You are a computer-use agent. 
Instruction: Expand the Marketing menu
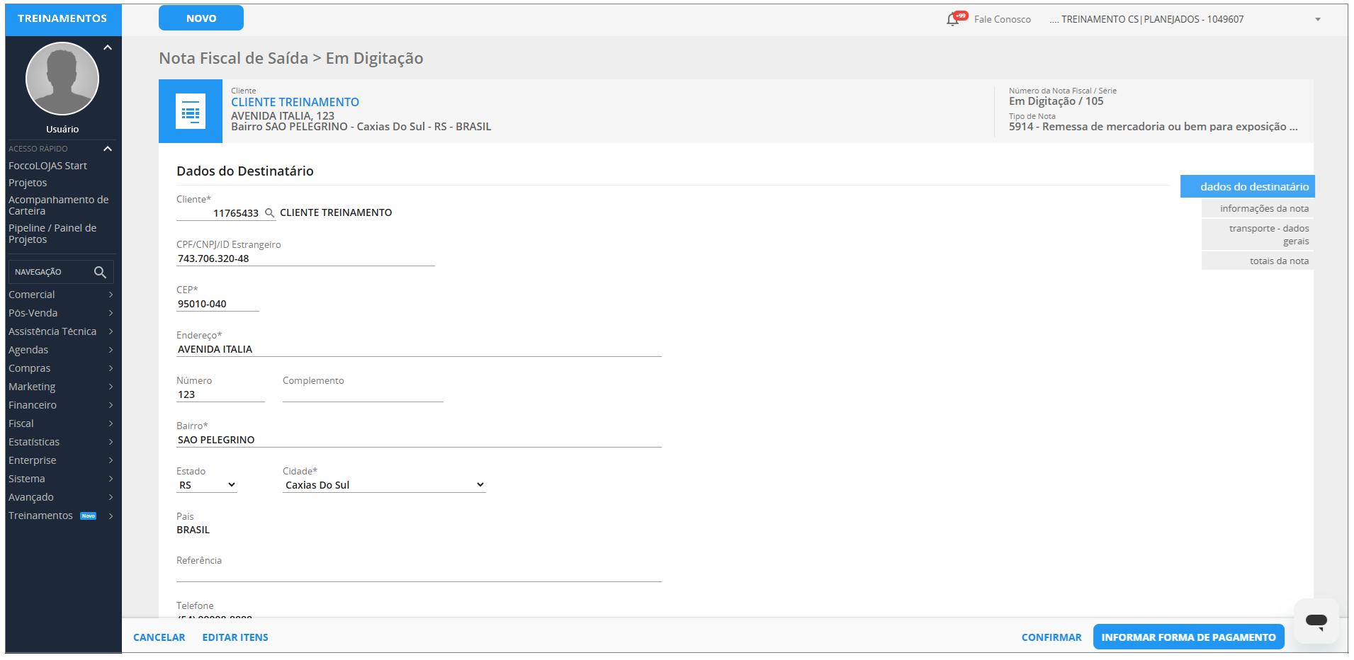coord(61,387)
